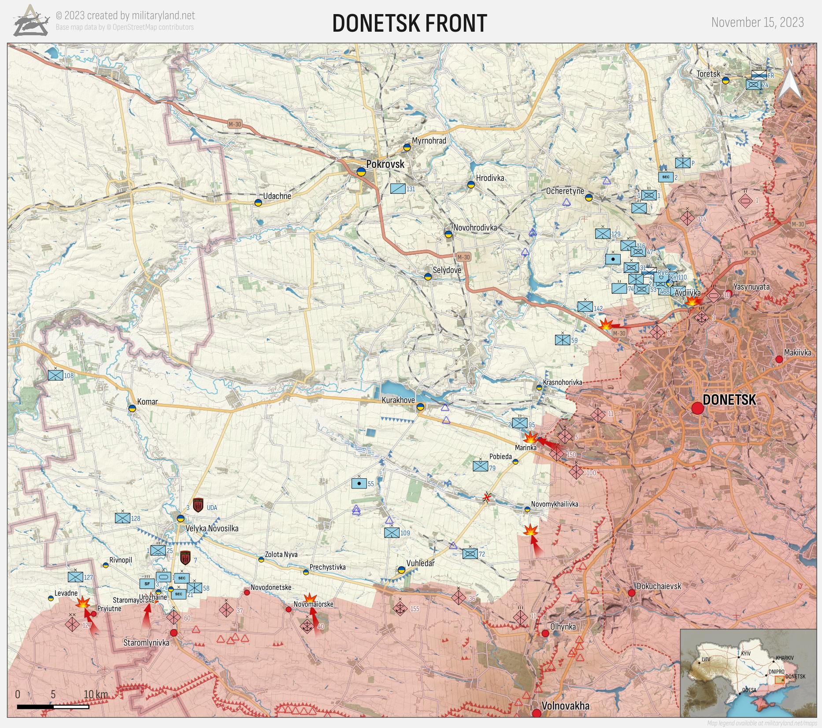Screen dimensions: 822x728
Task: Select the 55 artillery unit icon
Action: [x=359, y=484]
